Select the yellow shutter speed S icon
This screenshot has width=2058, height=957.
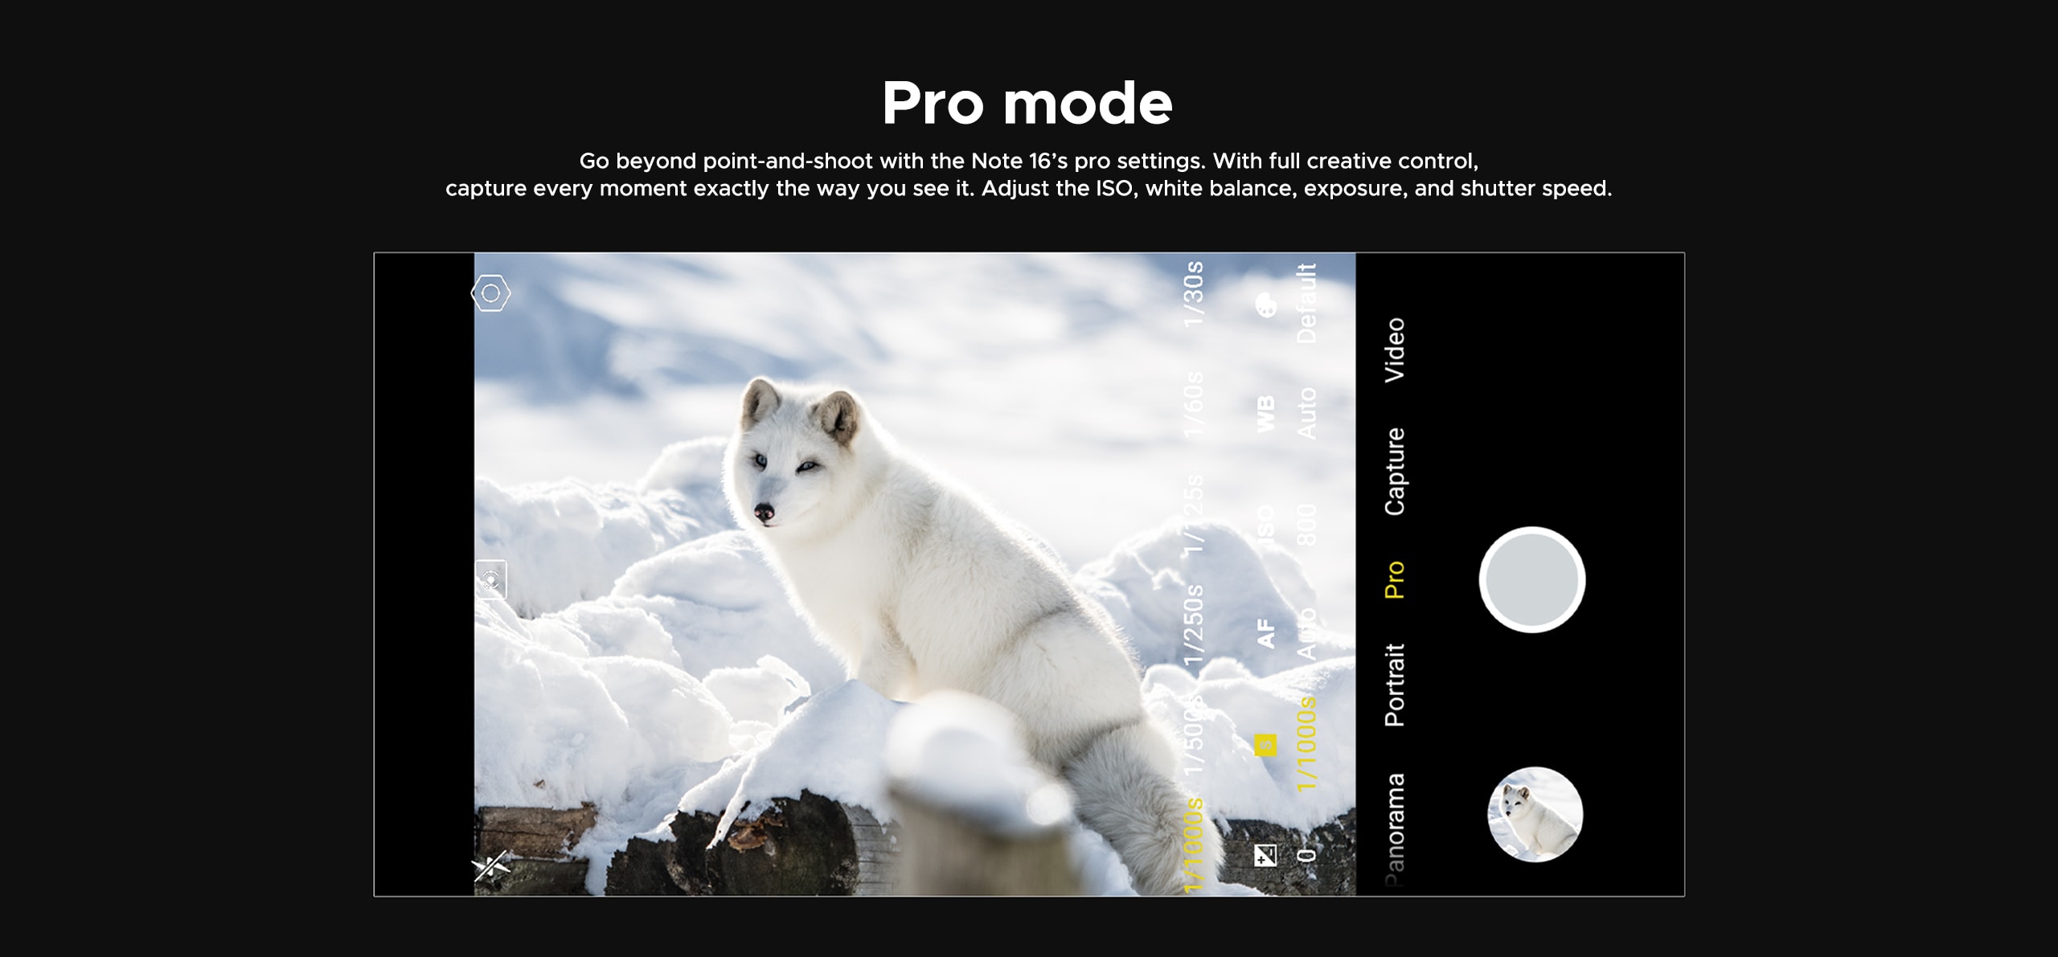click(1265, 745)
